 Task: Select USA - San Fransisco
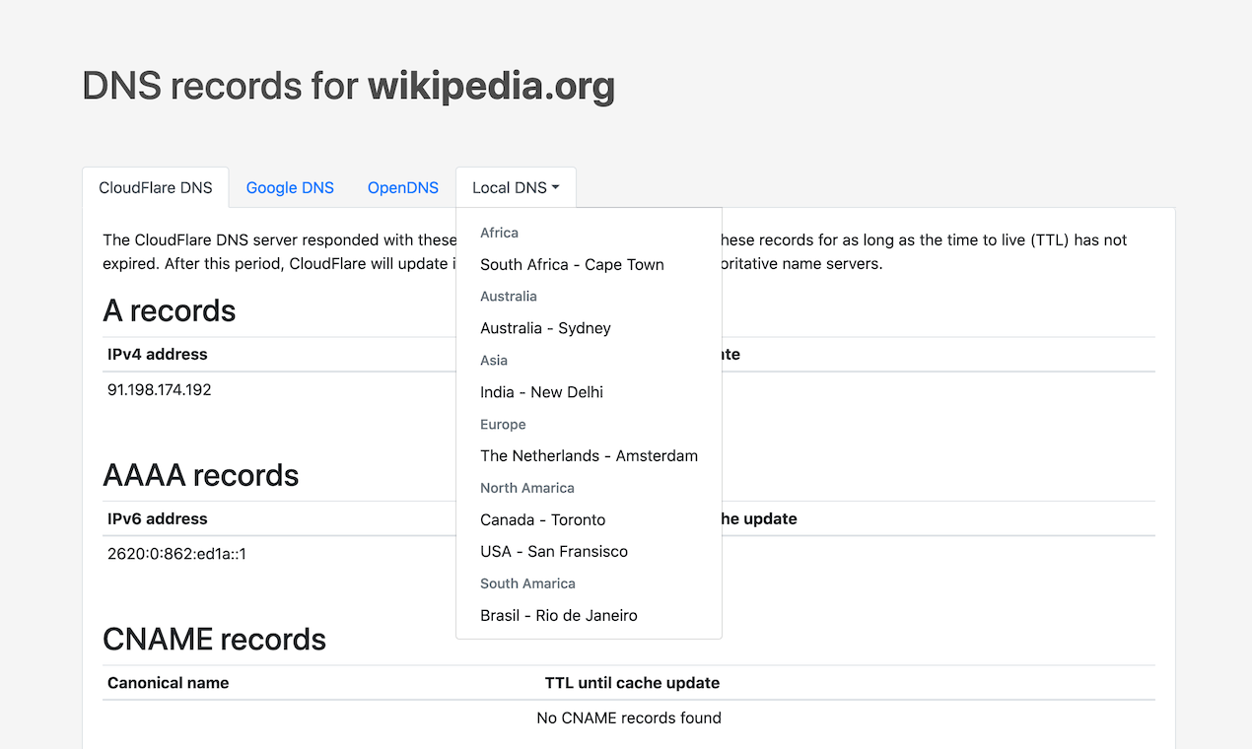pyautogui.click(x=589, y=551)
